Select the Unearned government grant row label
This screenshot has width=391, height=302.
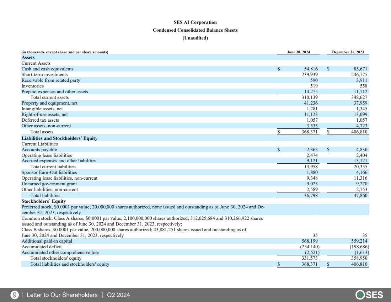(49, 184)
